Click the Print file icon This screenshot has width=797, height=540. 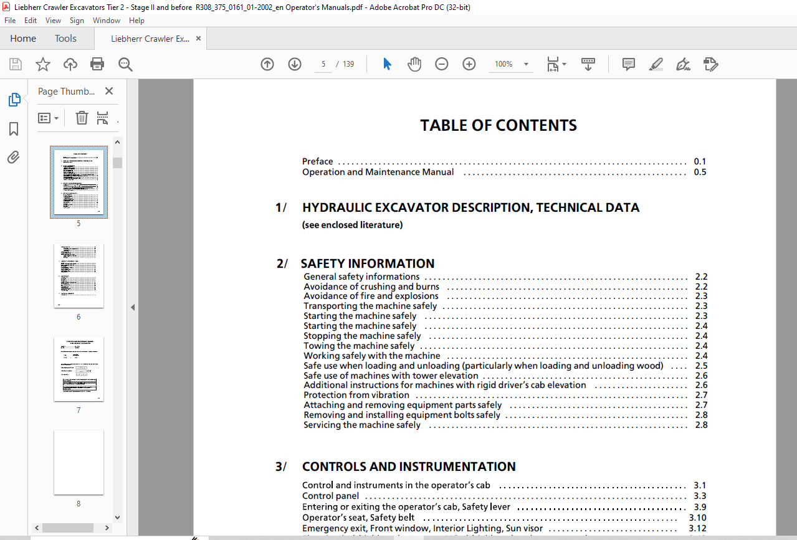click(97, 64)
